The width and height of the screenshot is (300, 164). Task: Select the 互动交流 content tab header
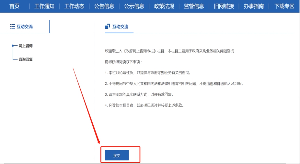click(x=120, y=27)
